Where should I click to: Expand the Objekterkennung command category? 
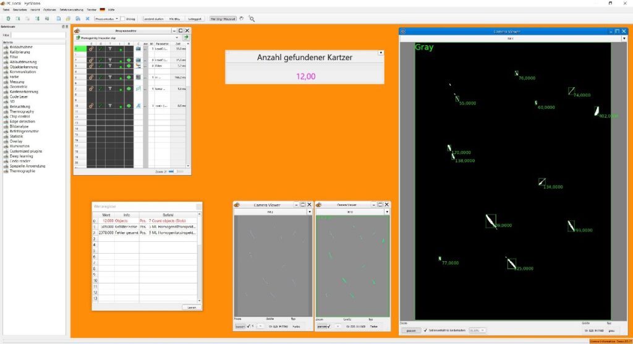pyautogui.click(x=23, y=67)
